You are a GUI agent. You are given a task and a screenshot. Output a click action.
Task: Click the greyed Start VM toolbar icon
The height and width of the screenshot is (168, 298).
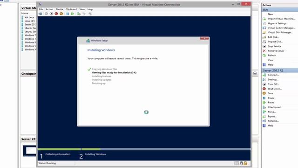(x=46, y=14)
